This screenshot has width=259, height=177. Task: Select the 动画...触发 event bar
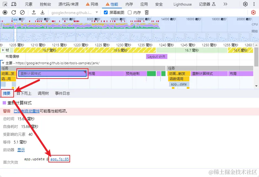(179, 74)
